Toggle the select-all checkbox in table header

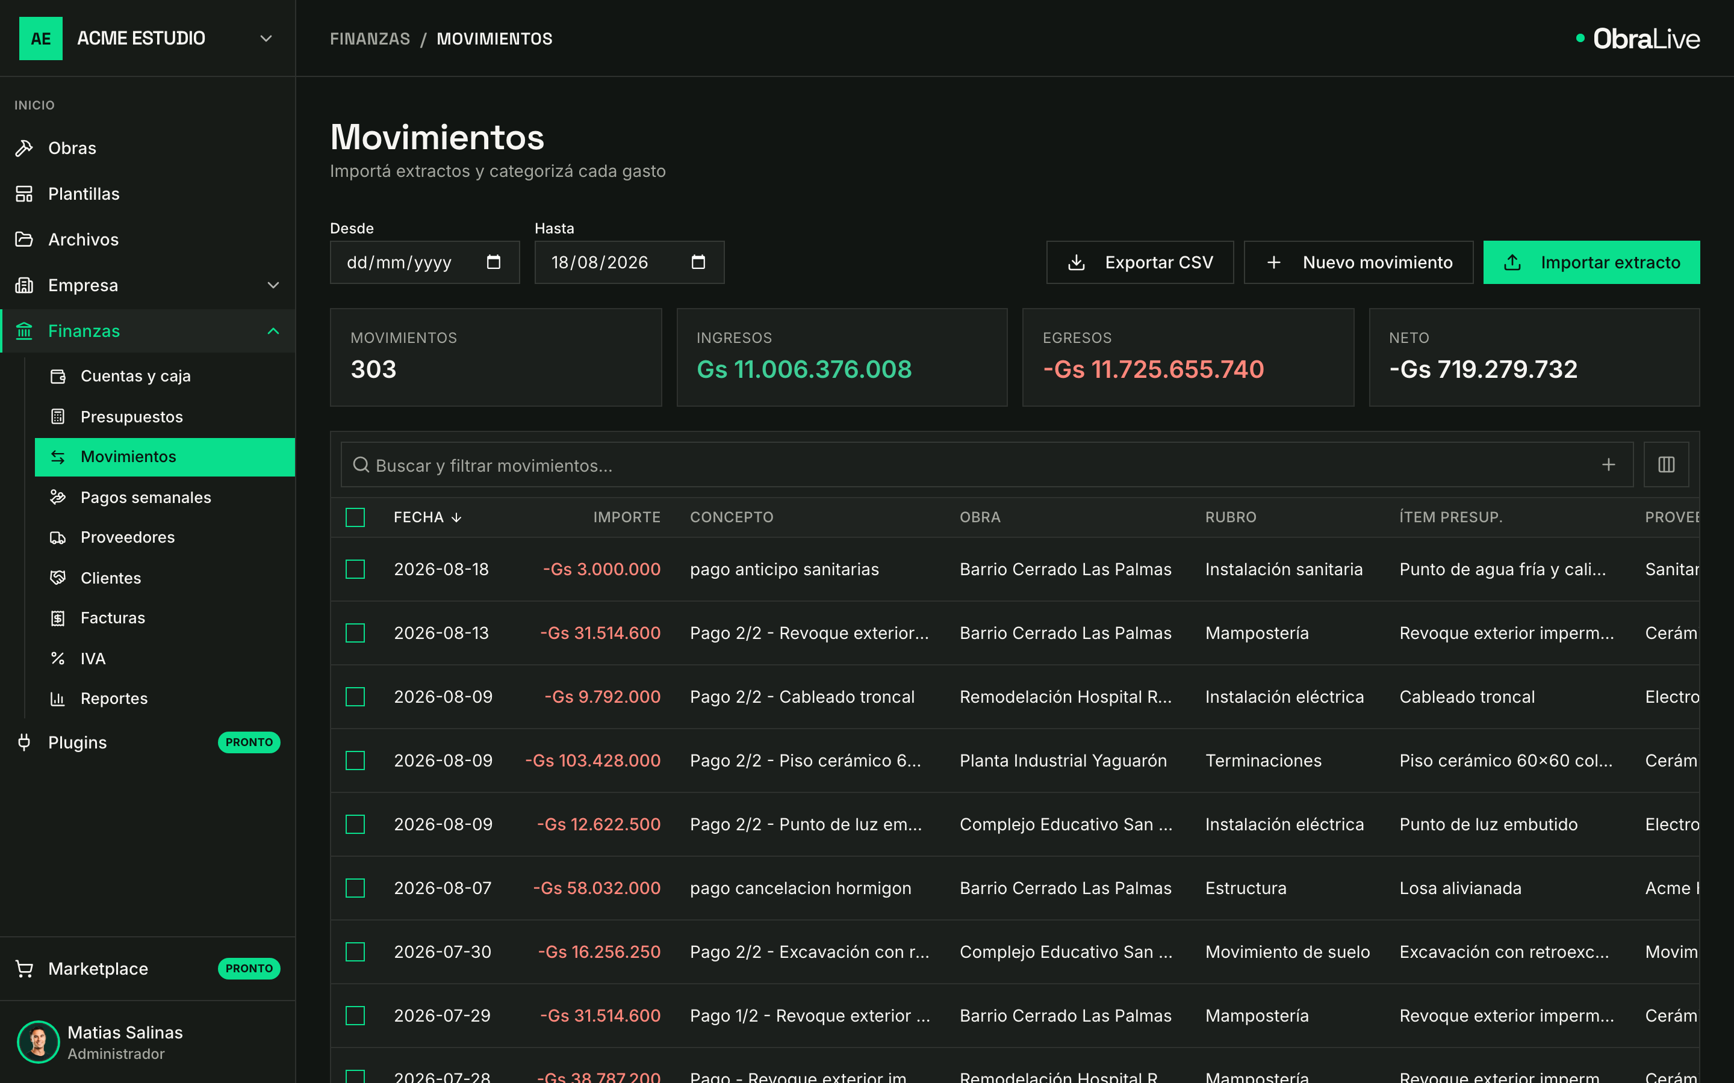point(355,517)
